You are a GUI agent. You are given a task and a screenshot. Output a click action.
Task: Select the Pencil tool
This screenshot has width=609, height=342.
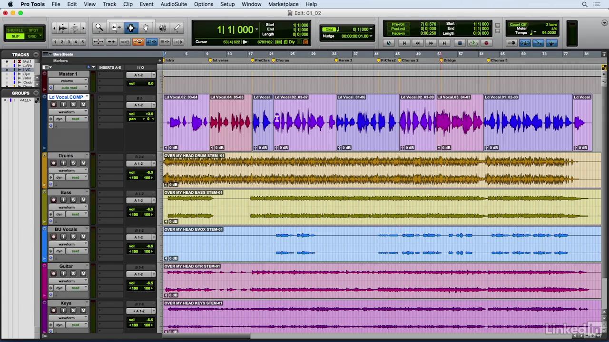177,28
